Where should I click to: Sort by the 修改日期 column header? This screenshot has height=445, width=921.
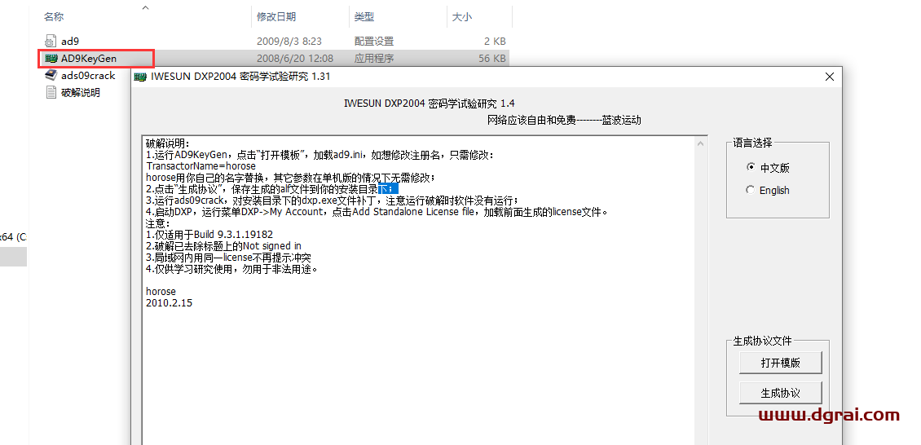(x=276, y=17)
